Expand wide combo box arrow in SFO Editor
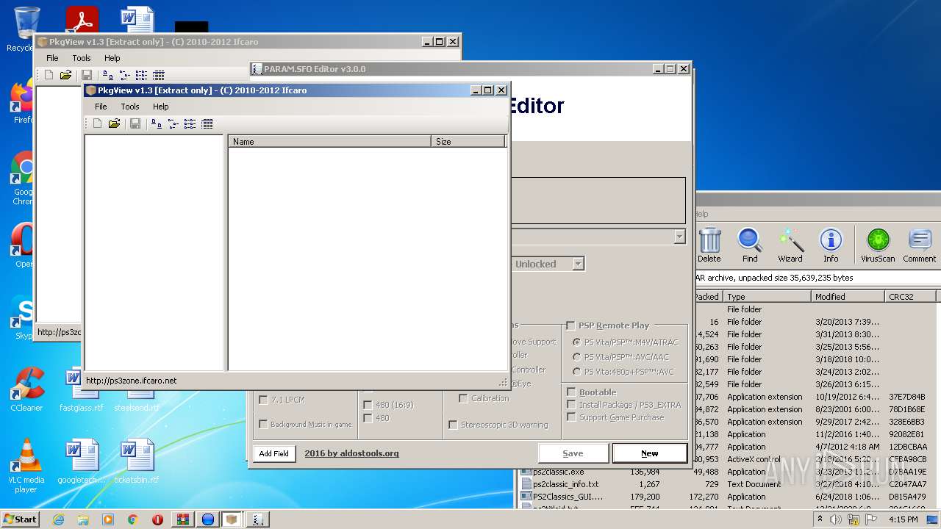This screenshot has height=529, width=941. pyautogui.click(x=679, y=237)
